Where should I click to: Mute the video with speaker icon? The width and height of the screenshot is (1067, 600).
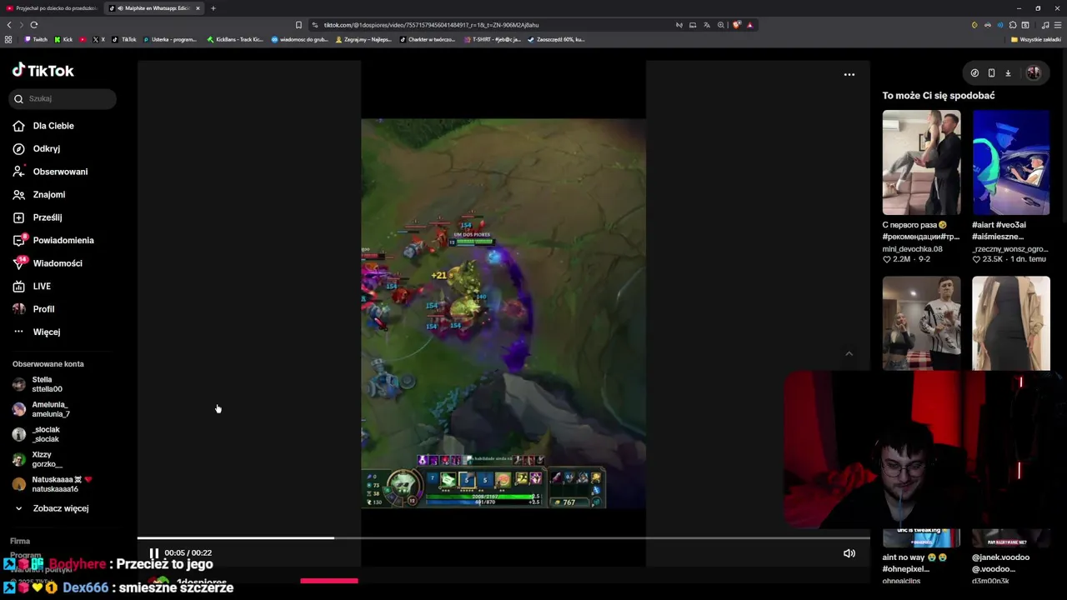pos(849,553)
